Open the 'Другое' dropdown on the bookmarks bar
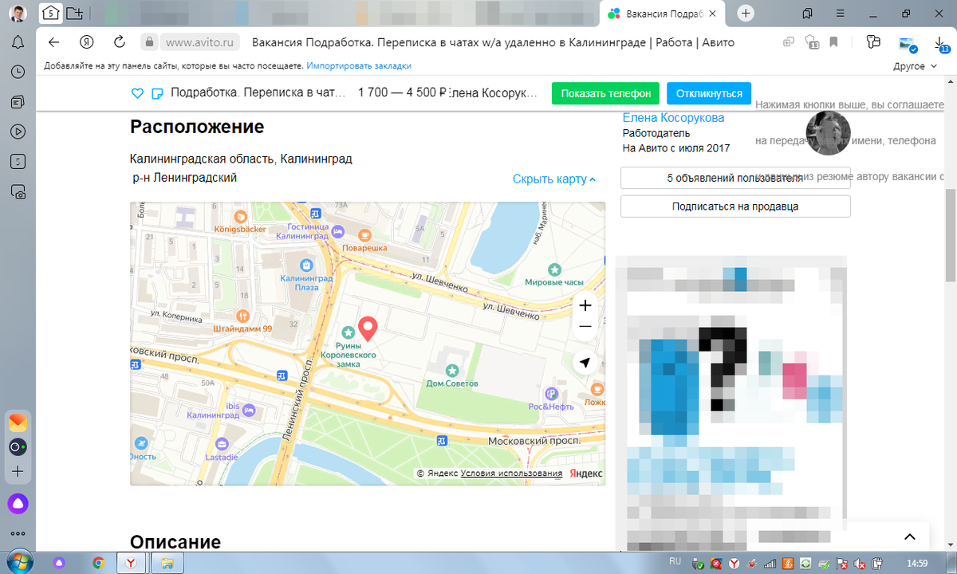957x574 pixels. (916, 66)
